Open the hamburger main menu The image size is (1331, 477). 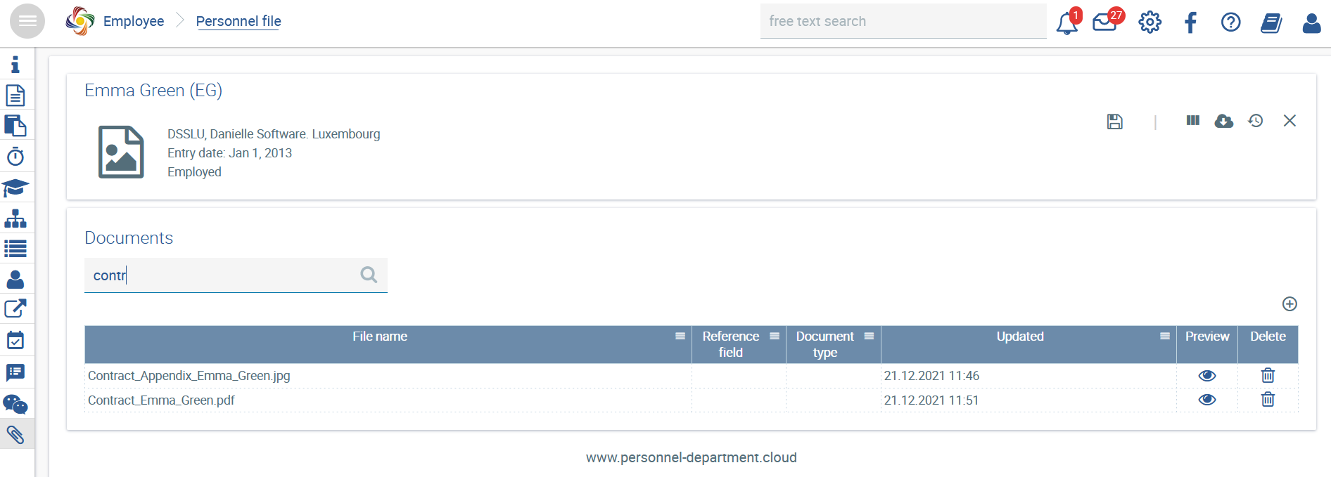pos(27,21)
